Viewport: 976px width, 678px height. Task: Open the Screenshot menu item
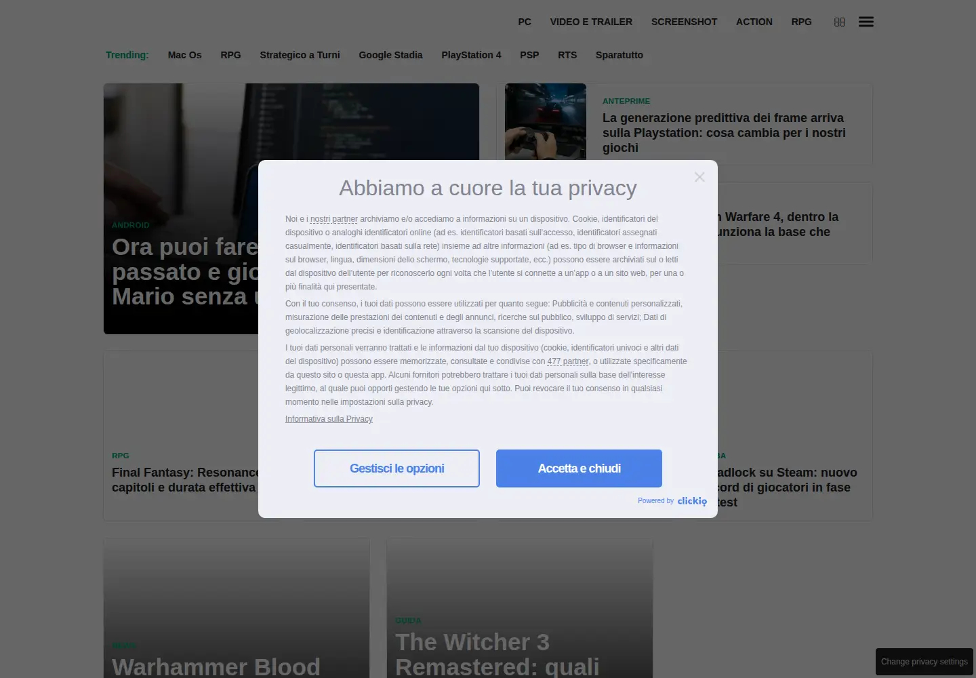[684, 22]
